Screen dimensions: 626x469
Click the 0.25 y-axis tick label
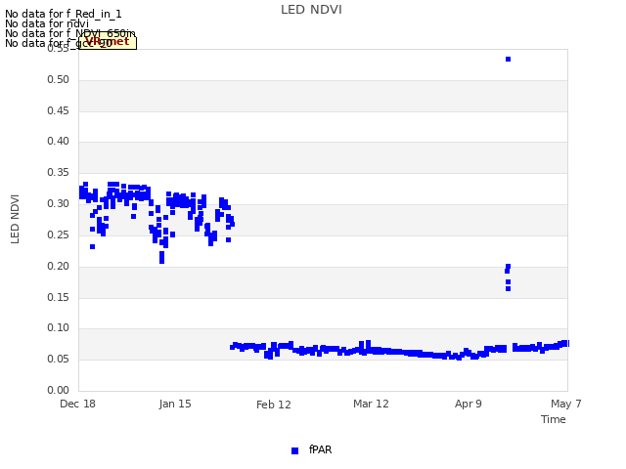point(58,234)
